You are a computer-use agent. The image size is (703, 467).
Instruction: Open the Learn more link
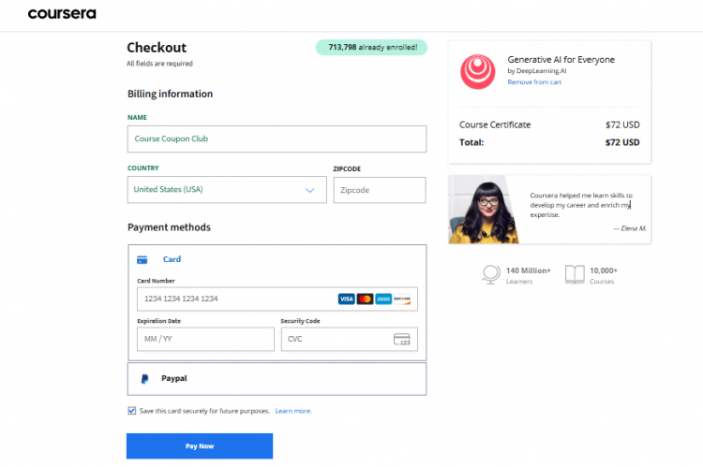293,411
